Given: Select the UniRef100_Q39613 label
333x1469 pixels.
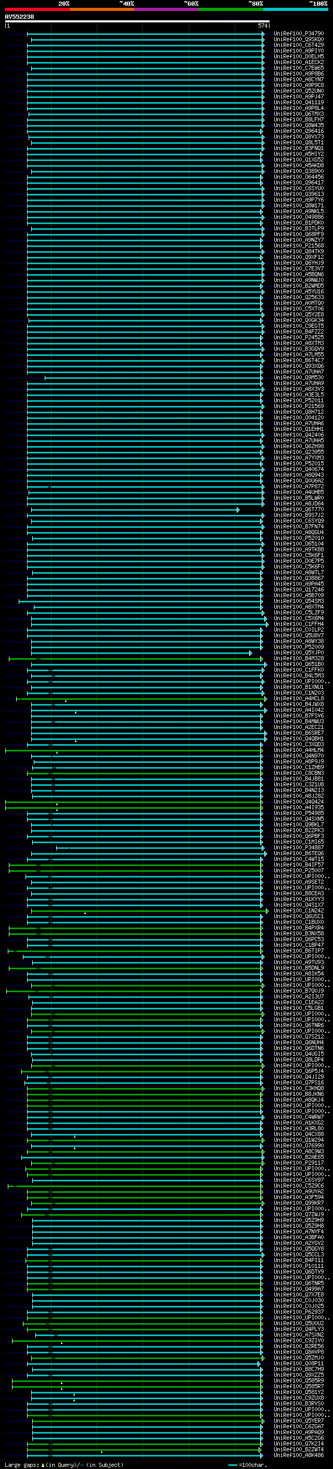Looking at the screenshot, I should tap(298, 194).
